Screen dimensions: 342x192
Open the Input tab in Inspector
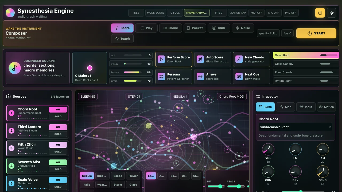tap(306, 107)
